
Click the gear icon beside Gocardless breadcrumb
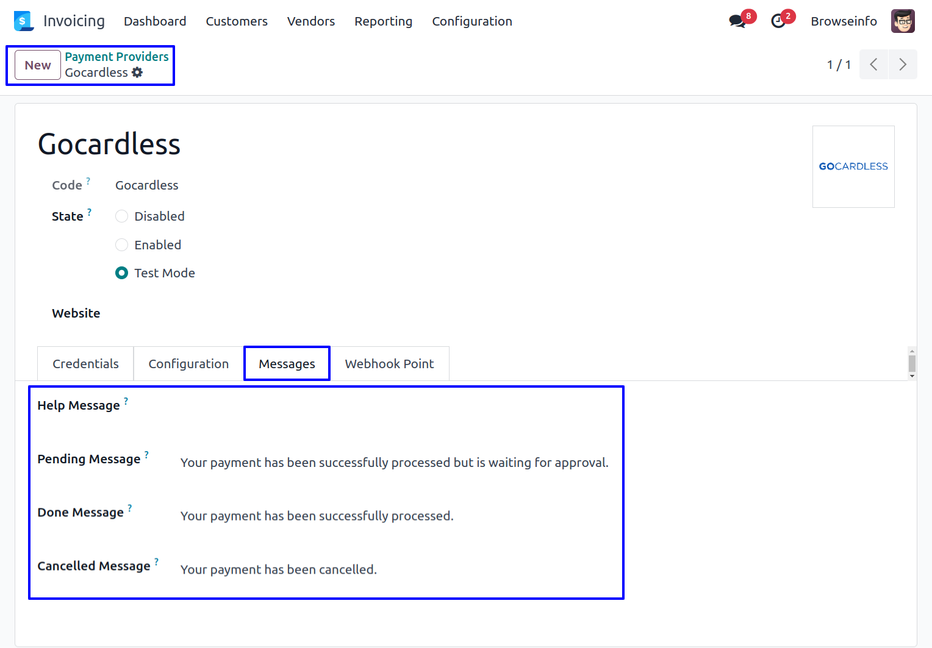[x=137, y=73]
